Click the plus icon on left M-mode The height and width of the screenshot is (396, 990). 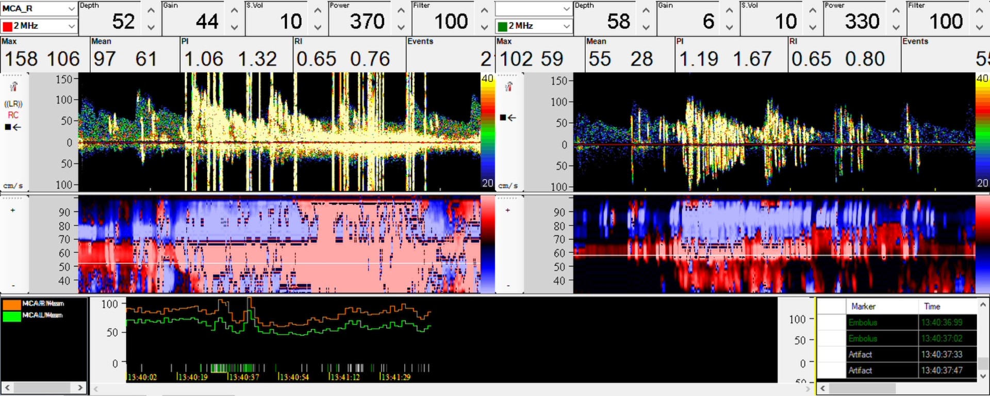point(13,210)
